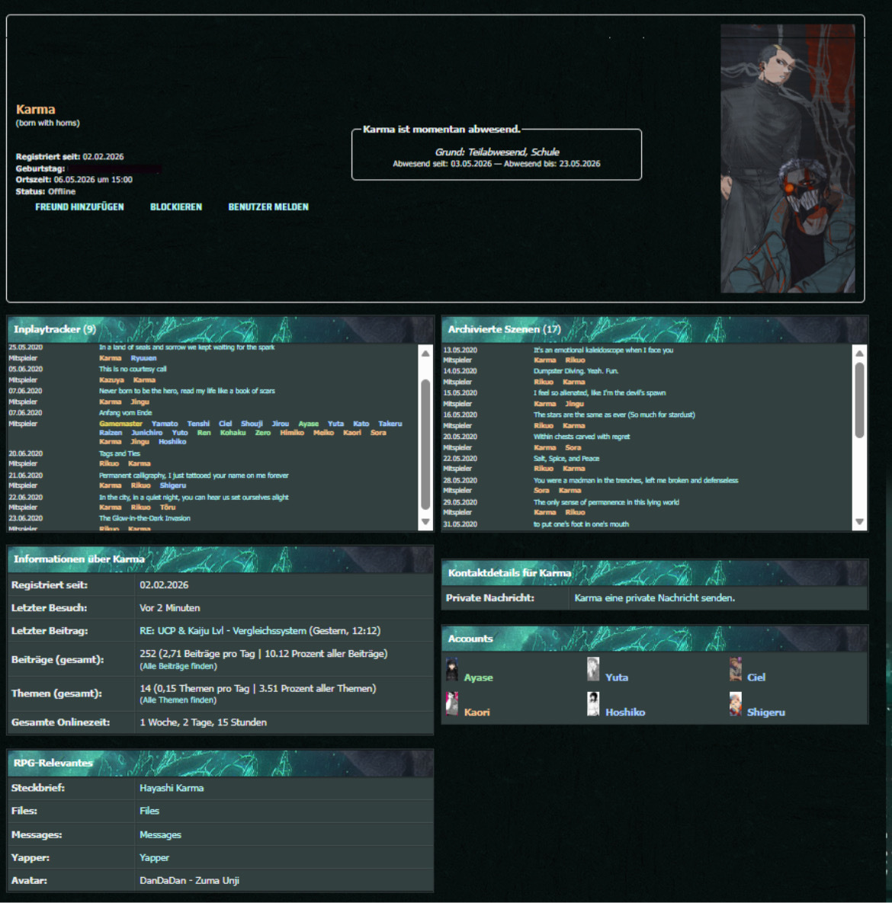The height and width of the screenshot is (903, 892).
Task: Click the Archivierte Szenen scroll-down arrow
Action: pyautogui.click(x=859, y=522)
